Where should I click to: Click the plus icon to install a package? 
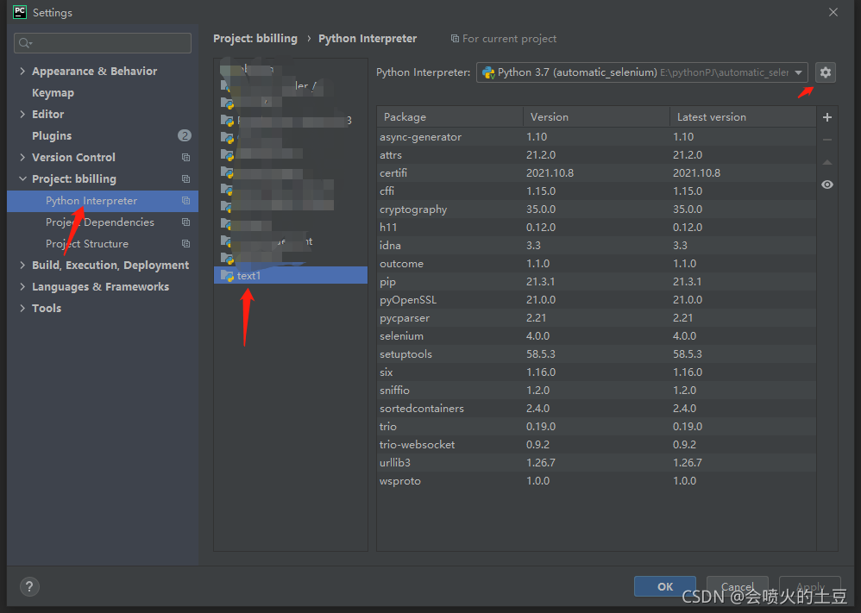pyautogui.click(x=827, y=117)
